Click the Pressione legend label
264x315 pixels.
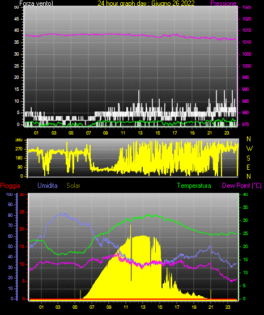(223, 3)
